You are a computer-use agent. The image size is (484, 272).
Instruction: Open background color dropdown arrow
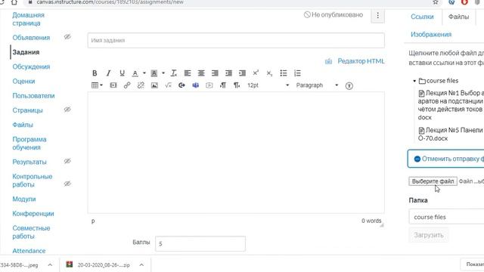coord(163,73)
